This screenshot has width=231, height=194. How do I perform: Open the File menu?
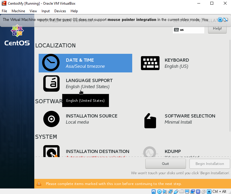(4, 11)
